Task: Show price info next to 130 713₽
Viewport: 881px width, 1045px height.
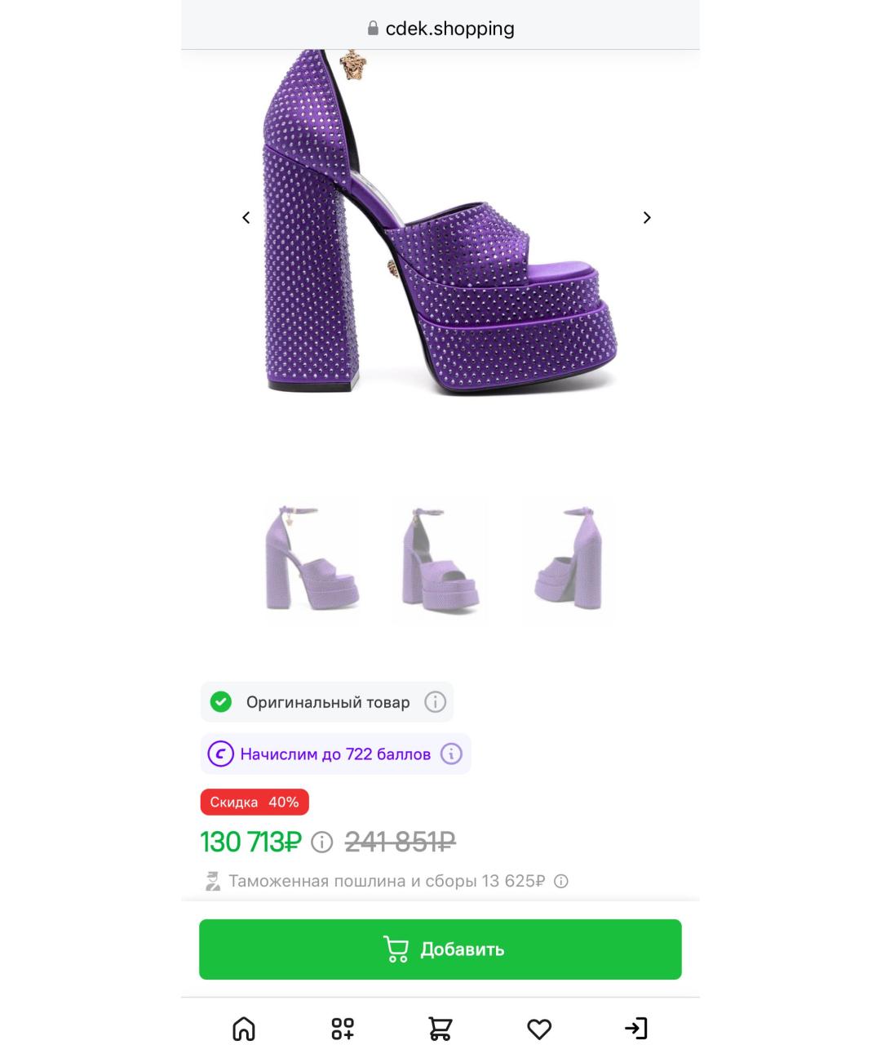Action: pyautogui.click(x=322, y=842)
